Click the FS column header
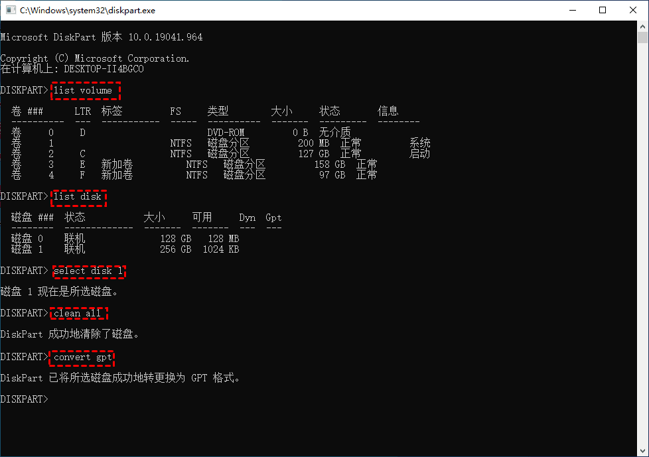 tap(175, 111)
